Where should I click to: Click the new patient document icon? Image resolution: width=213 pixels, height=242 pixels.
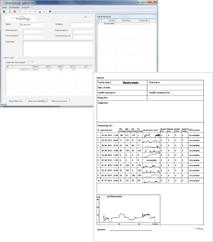pos(10,12)
